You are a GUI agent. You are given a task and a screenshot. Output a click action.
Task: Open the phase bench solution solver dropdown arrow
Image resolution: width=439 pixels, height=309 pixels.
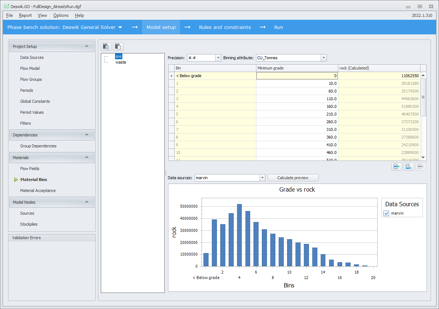pyautogui.click(x=120, y=27)
